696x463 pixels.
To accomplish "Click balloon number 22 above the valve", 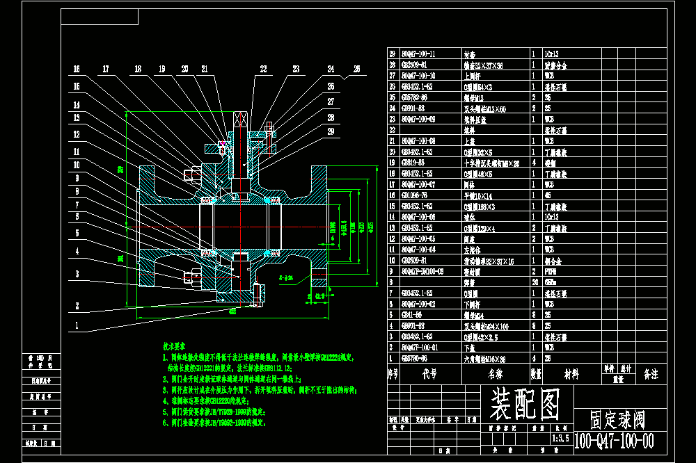I will pos(264,69).
